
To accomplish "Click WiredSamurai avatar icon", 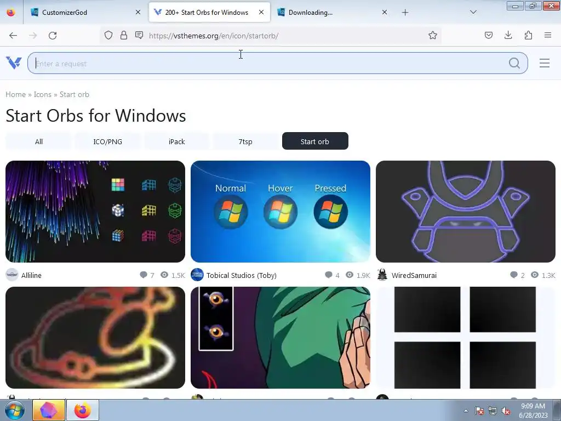I will coord(382,275).
